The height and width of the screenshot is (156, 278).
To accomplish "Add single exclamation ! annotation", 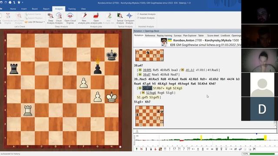I will click(x=170, y=149).
